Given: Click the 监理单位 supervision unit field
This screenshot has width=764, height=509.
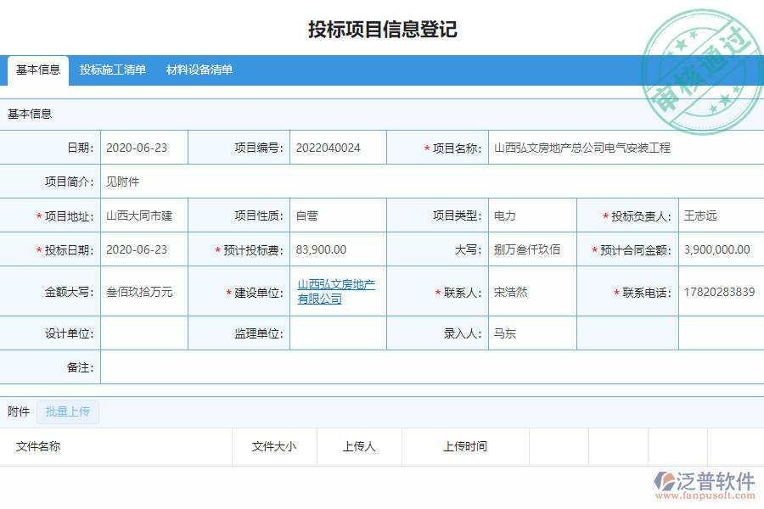Looking at the screenshot, I should tap(338, 333).
